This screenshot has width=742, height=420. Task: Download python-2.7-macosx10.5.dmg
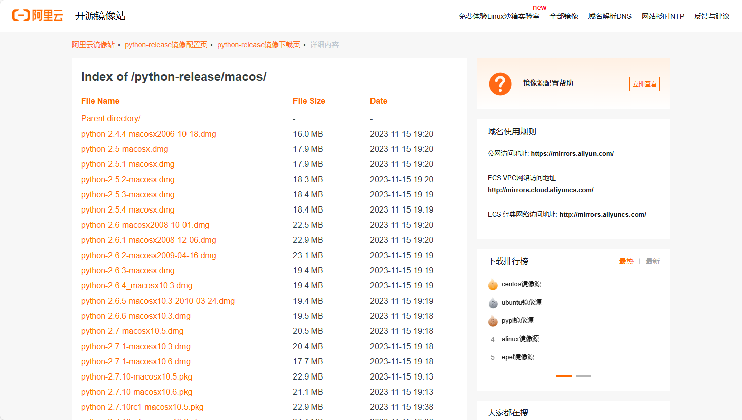(x=132, y=331)
